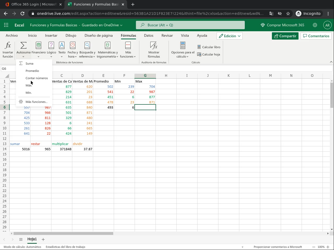Open the Lógico functions icon
This screenshot has width=334, height=250.
click(x=51, y=46)
